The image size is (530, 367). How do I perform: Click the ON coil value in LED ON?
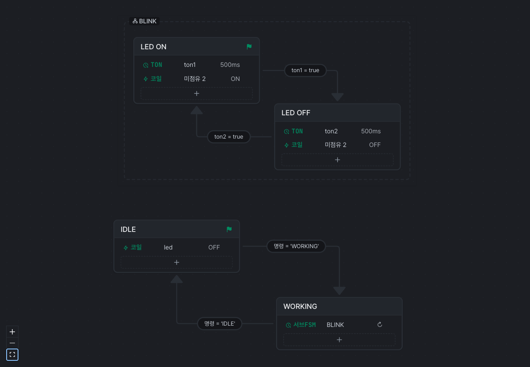[x=236, y=79]
